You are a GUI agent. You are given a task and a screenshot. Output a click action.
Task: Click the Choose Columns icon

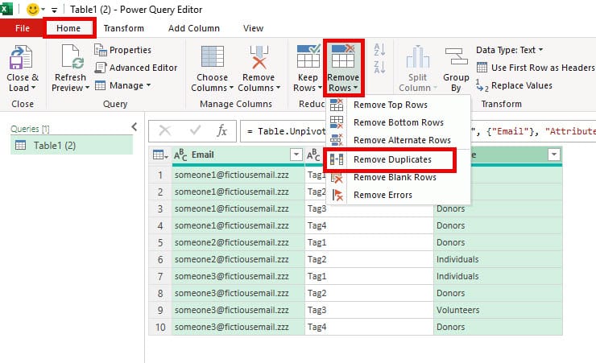[212, 57]
